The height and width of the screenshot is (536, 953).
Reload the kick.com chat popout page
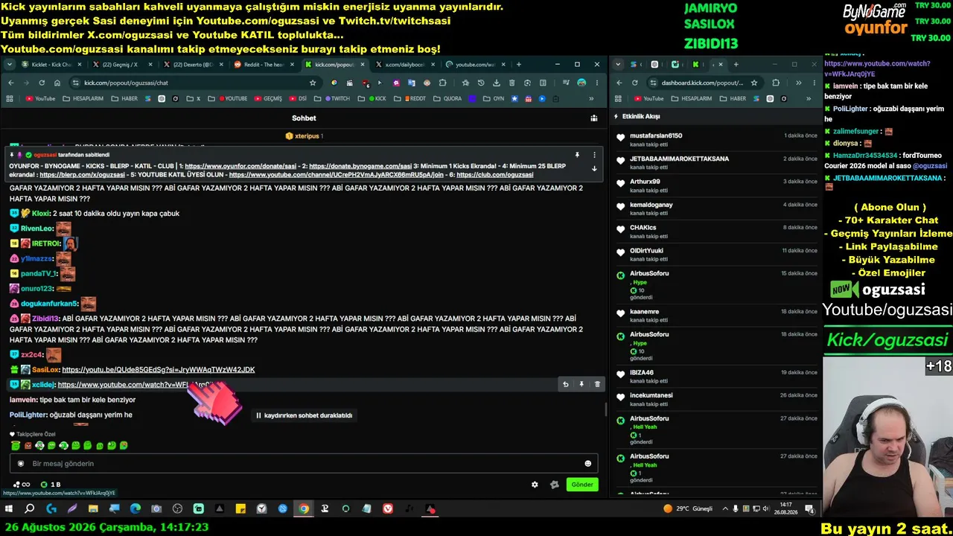point(42,83)
